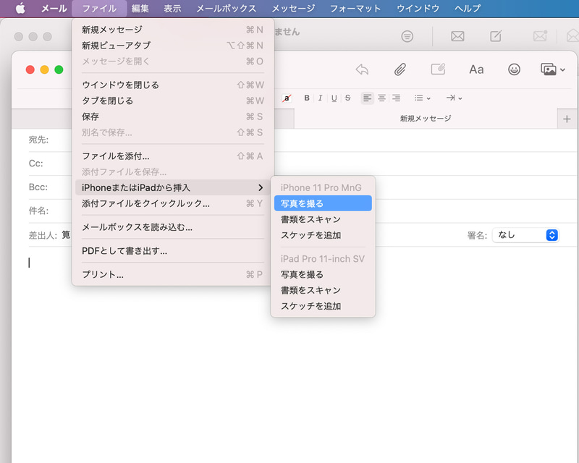
Task: Click the reply arrow icon in compose toolbar
Action: 363,69
